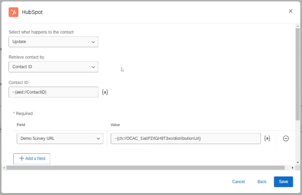This screenshot has width=302, height=195.
Task: Click the plus icon in Add a field
Action: (x=22, y=158)
